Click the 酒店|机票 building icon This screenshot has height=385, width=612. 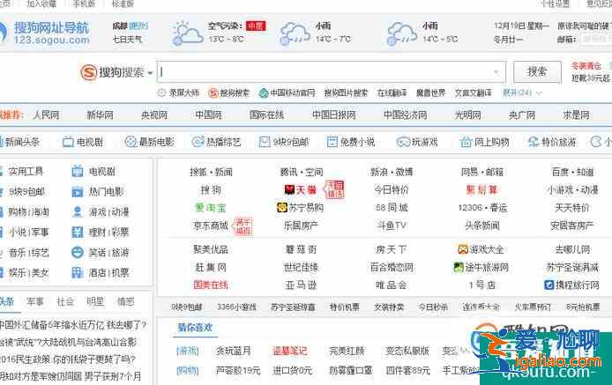pos(78,272)
